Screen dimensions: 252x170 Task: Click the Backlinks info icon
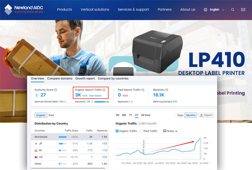pyautogui.click(x=167, y=90)
